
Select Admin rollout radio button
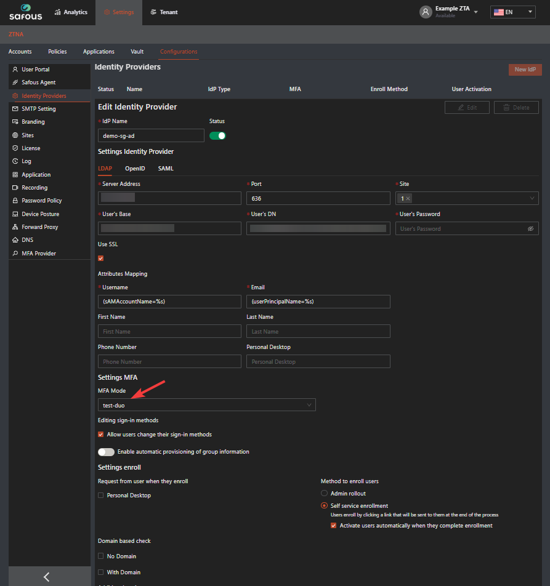[324, 494]
